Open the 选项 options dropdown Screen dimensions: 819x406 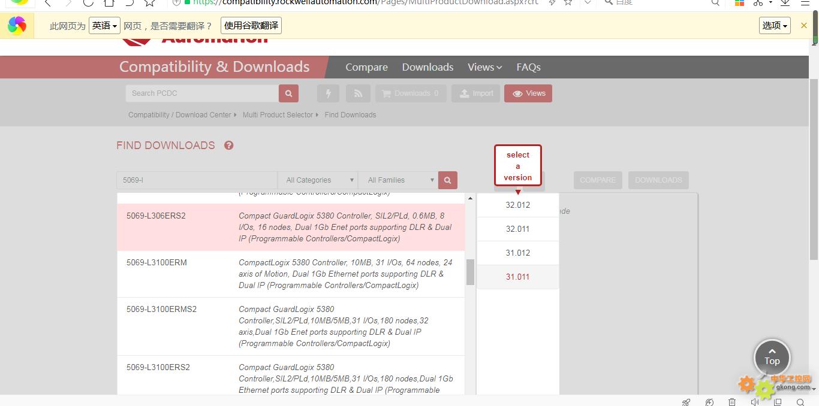tap(775, 26)
